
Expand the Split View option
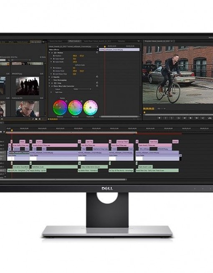(x=51, y=92)
